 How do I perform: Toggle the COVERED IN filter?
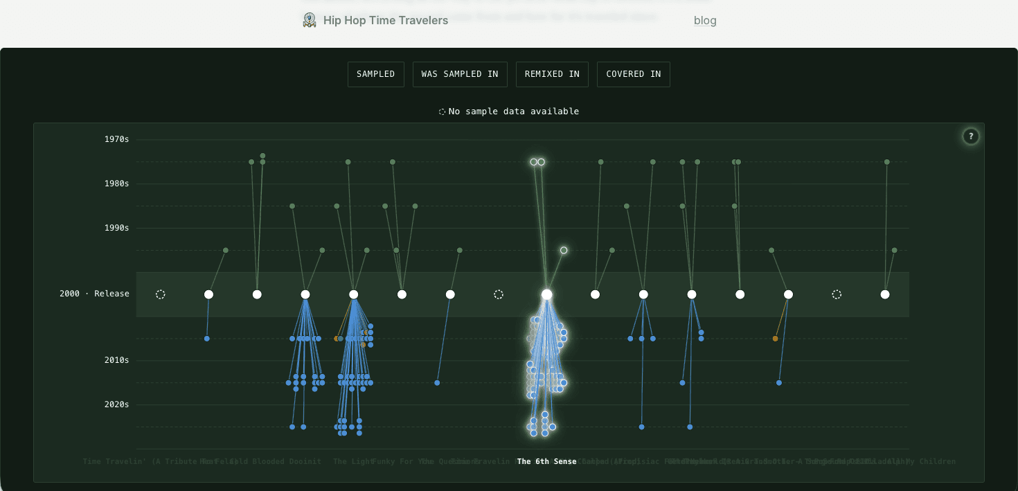pyautogui.click(x=634, y=74)
